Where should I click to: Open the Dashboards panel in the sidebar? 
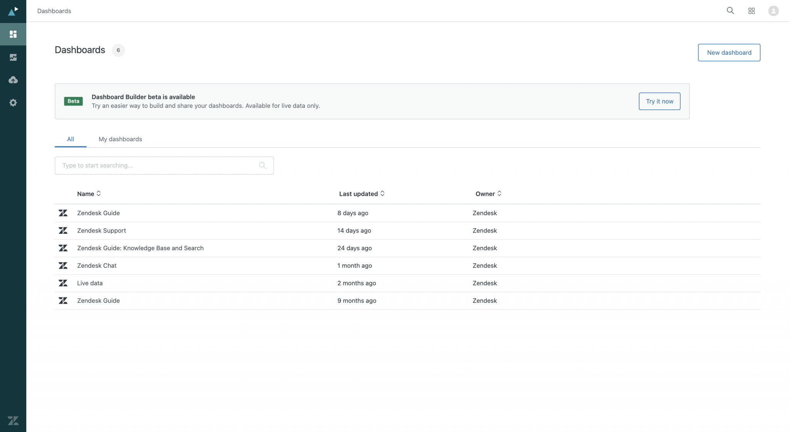click(13, 34)
